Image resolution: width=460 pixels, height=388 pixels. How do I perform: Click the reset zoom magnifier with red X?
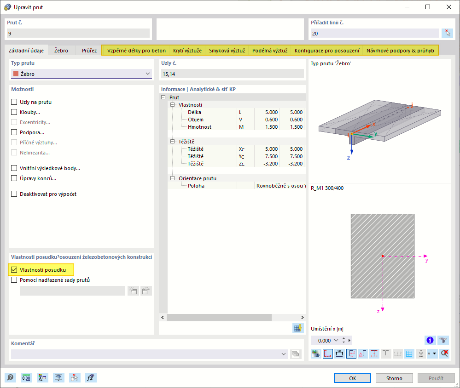click(x=444, y=354)
